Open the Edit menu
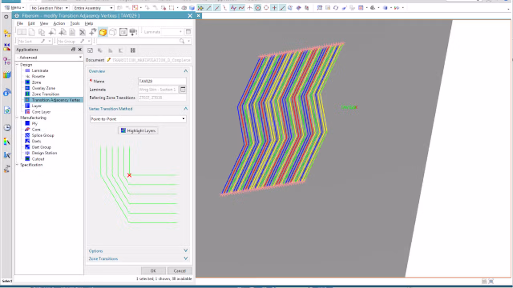Viewport: 513px width, 288px height. [x=31, y=24]
